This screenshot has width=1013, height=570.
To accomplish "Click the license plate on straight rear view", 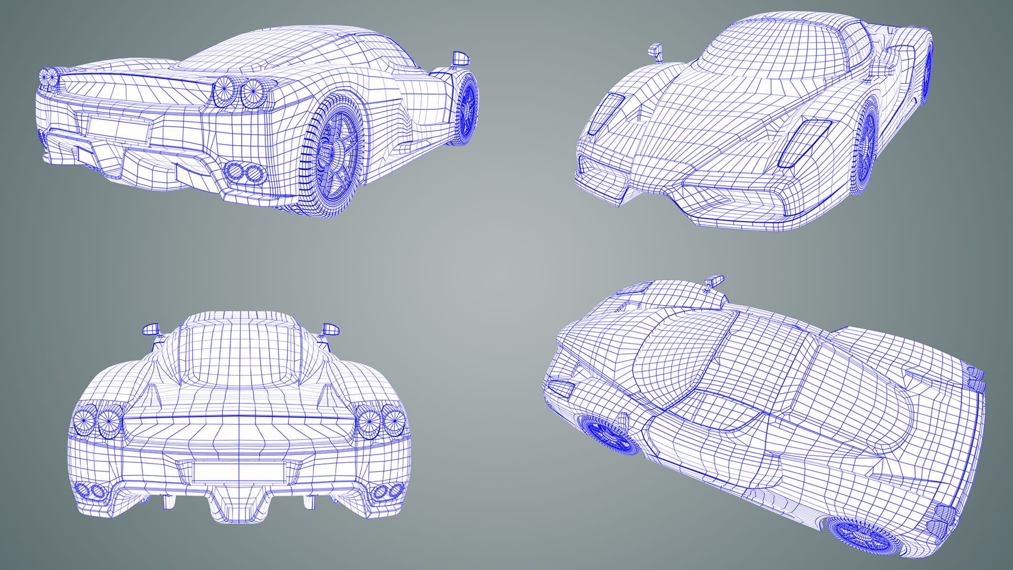I will point(239,471).
